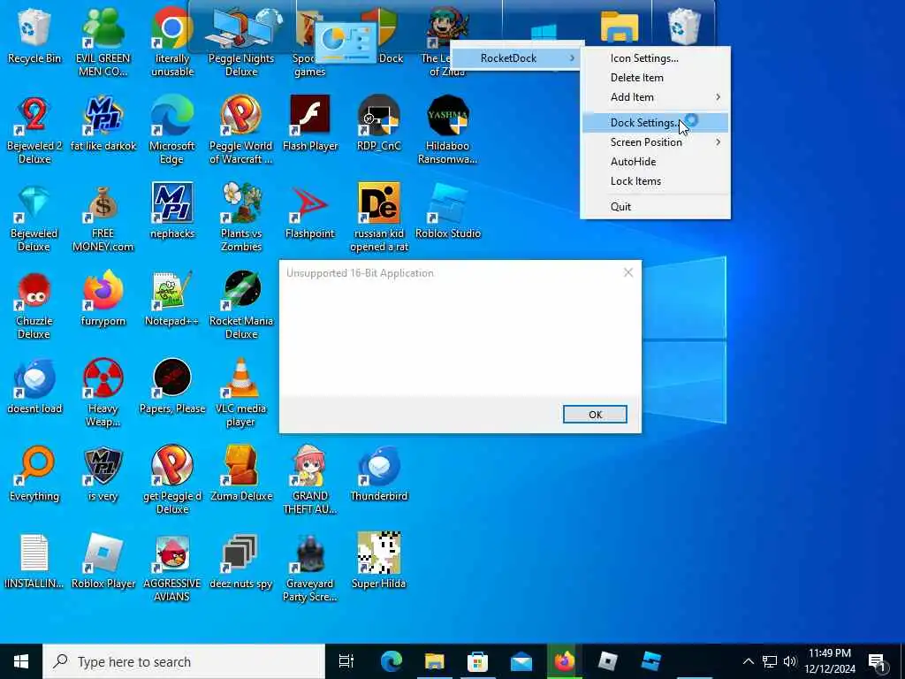The height and width of the screenshot is (679, 905).
Task: Open the clock showing 11:49 PM
Action: [x=830, y=661]
